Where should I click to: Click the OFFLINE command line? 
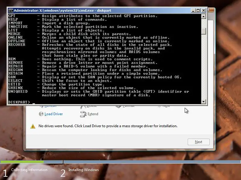[x=89, y=41]
